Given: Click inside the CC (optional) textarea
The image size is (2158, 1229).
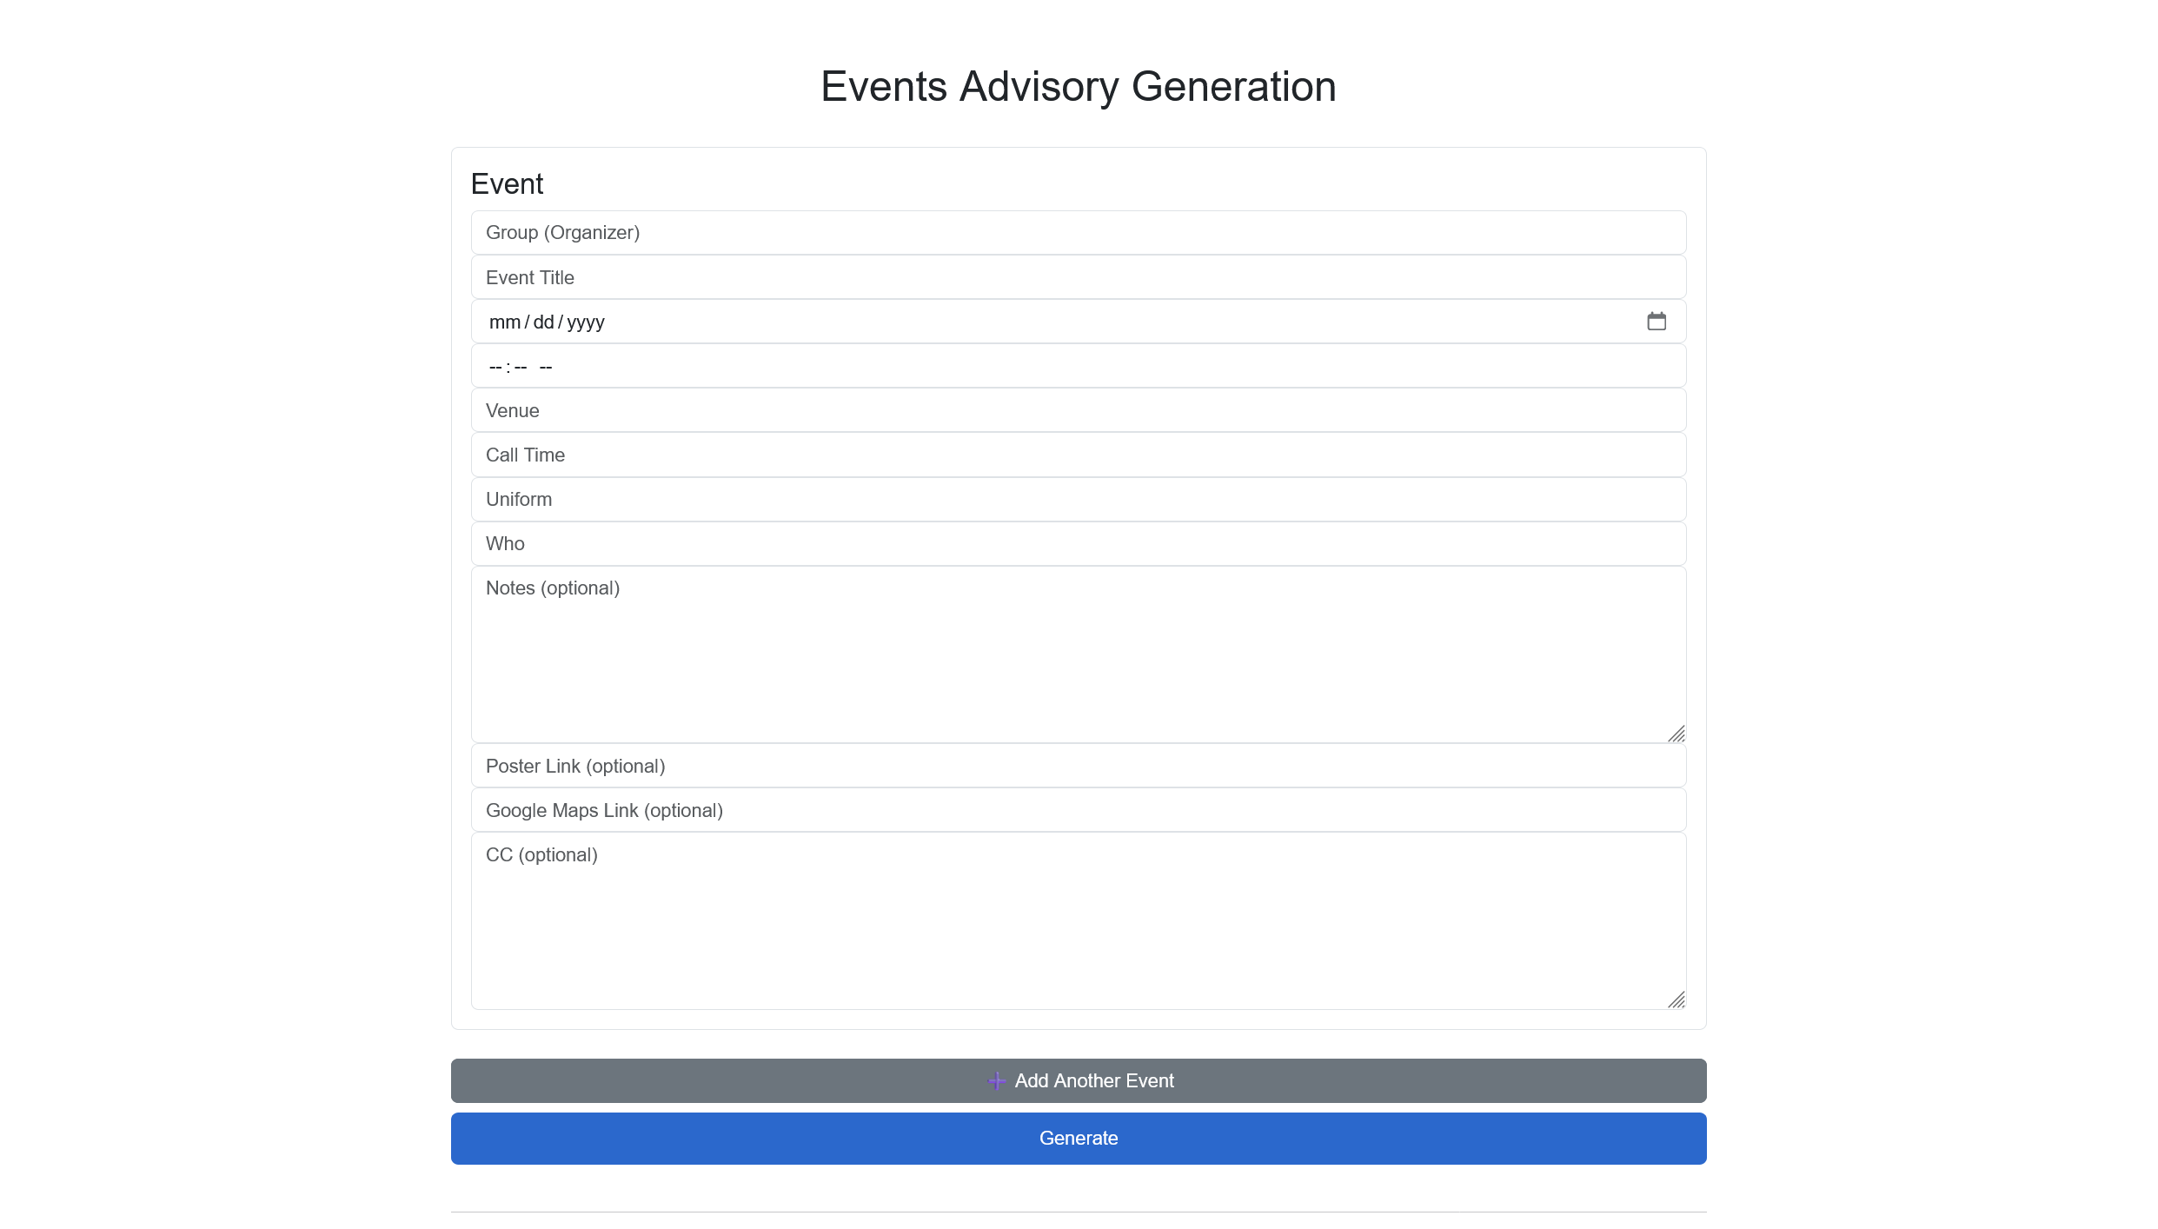Looking at the screenshot, I should point(1078,921).
